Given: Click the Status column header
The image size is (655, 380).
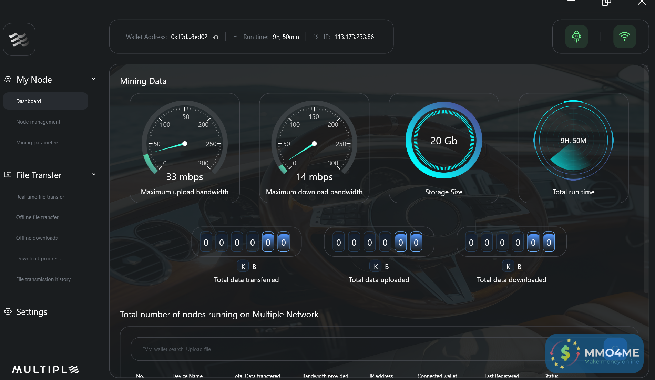Looking at the screenshot, I should 551,376.
